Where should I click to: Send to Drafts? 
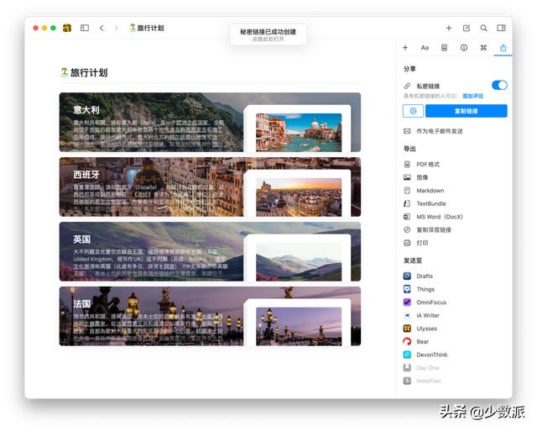pyautogui.click(x=418, y=276)
